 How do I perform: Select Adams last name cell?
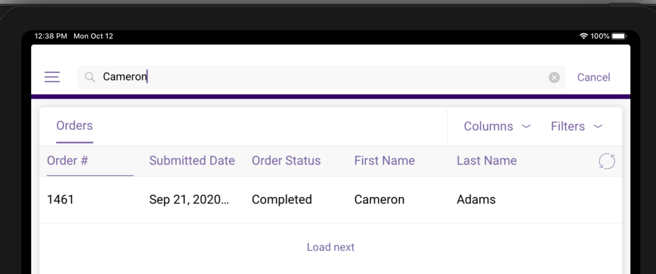click(x=476, y=199)
